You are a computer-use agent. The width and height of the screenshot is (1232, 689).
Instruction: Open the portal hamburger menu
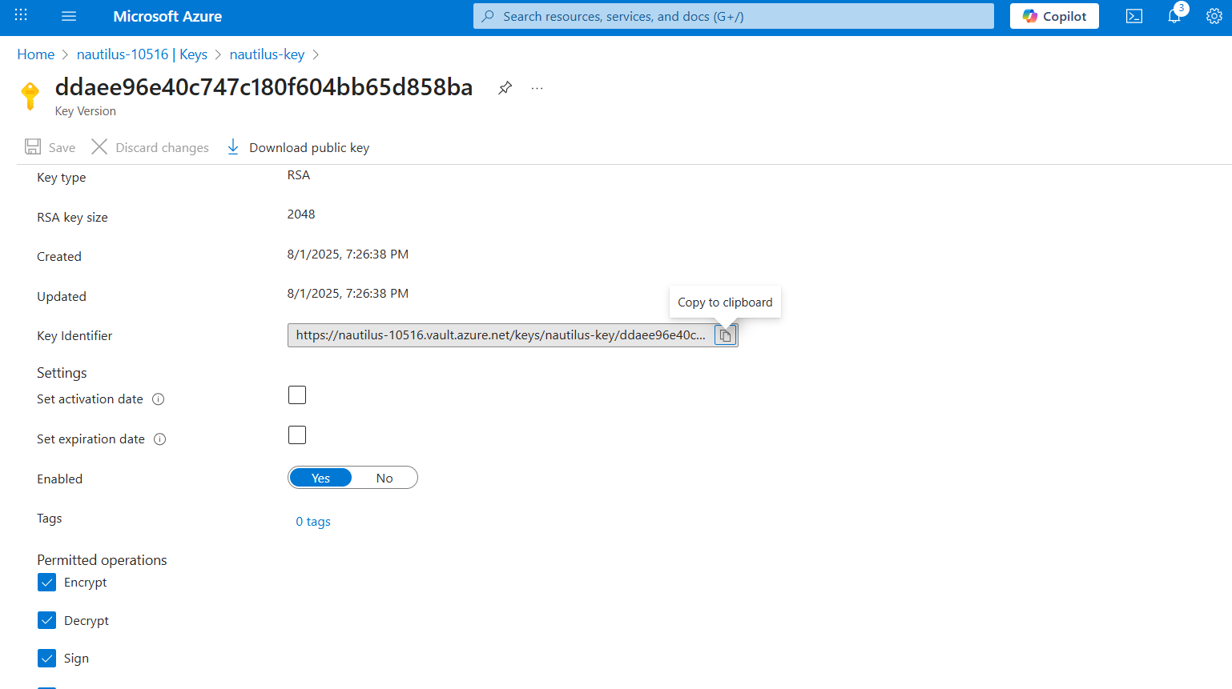point(69,16)
